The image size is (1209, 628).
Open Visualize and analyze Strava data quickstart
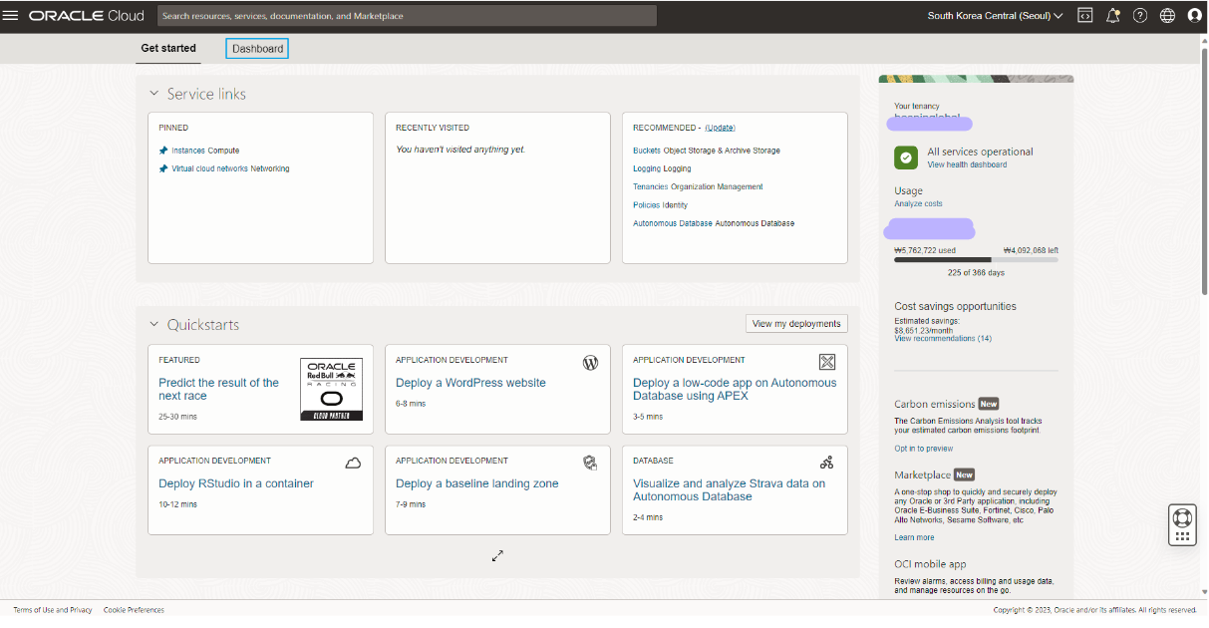pos(729,489)
